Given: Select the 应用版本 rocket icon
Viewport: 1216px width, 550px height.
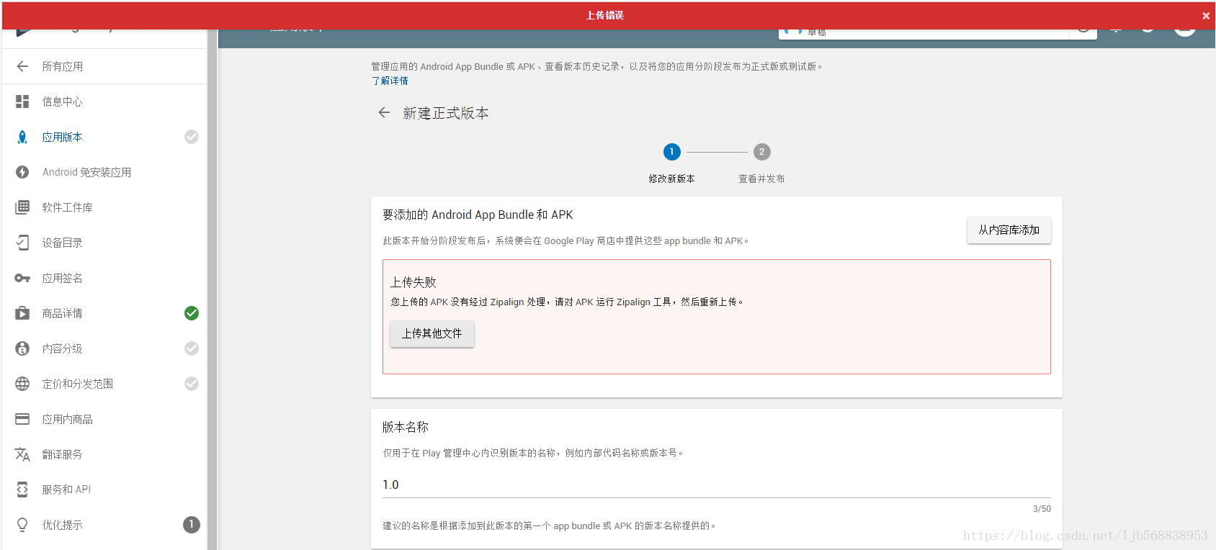Looking at the screenshot, I should (x=22, y=137).
